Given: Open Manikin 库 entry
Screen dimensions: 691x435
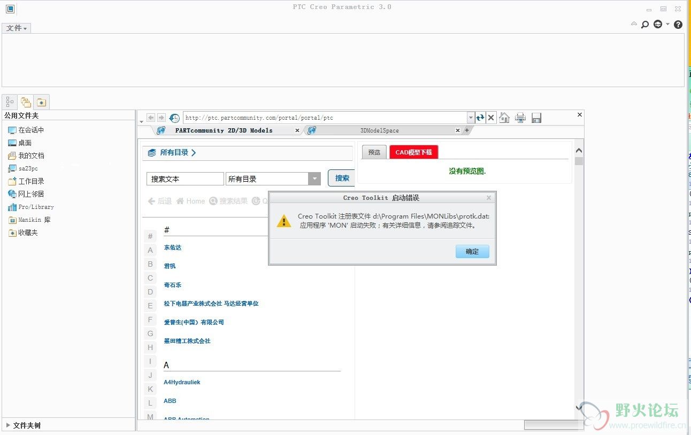Looking at the screenshot, I should (x=30, y=220).
